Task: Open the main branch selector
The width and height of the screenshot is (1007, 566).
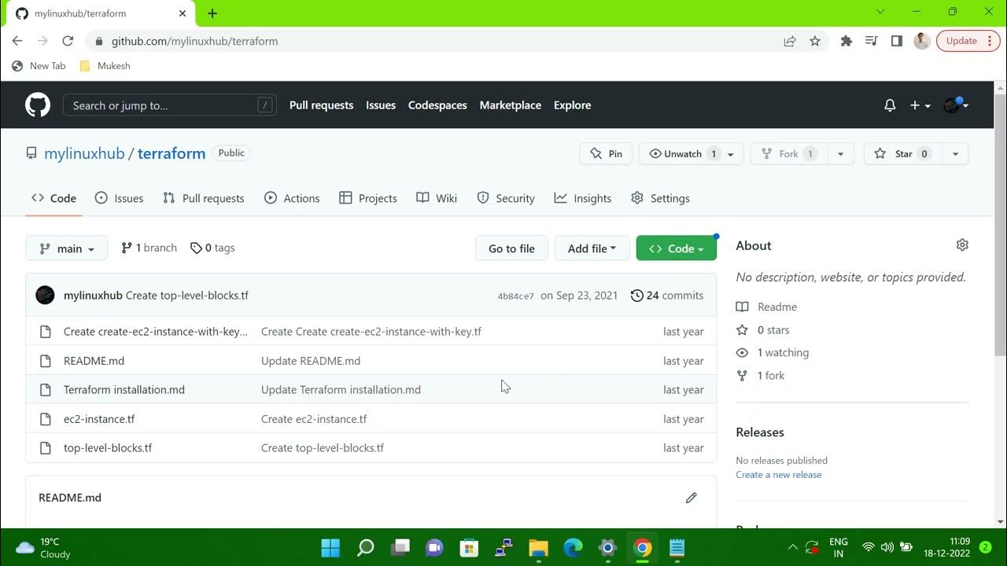Action: [x=66, y=248]
